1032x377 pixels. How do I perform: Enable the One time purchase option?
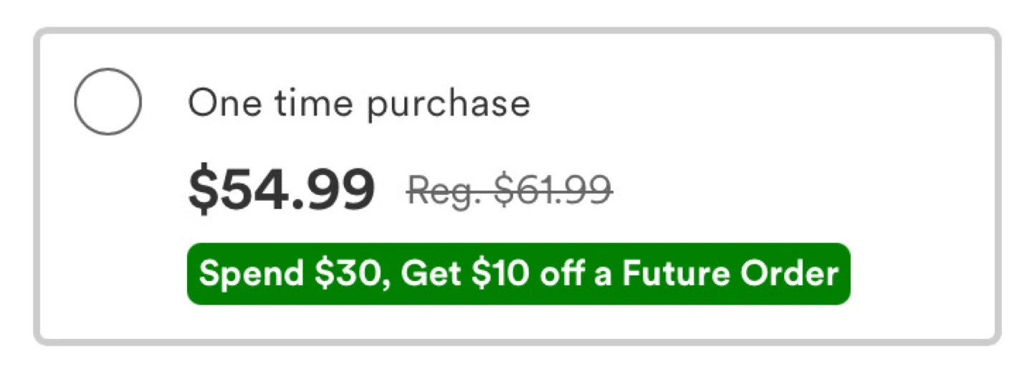pos(107,102)
